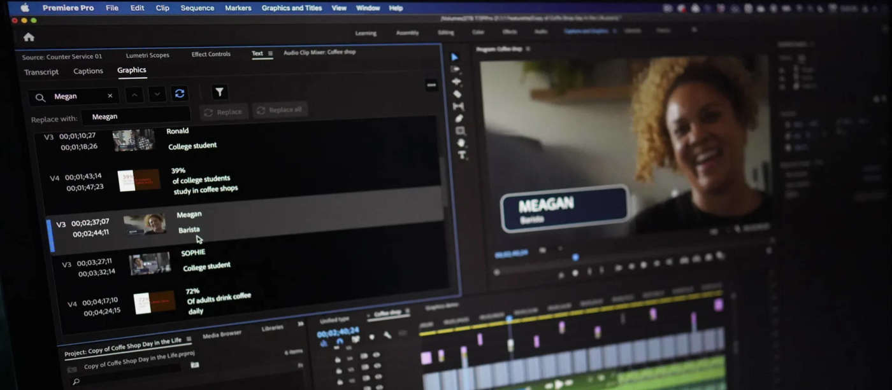Open the Text panel hamburger menu
The image size is (892, 390).
[x=270, y=53]
